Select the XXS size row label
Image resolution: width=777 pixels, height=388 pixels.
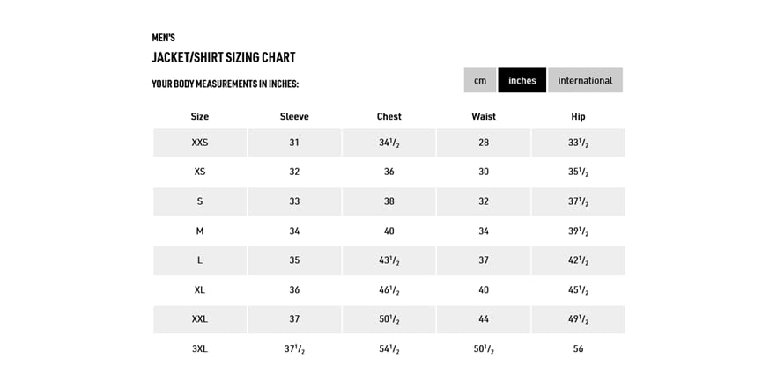(x=200, y=143)
